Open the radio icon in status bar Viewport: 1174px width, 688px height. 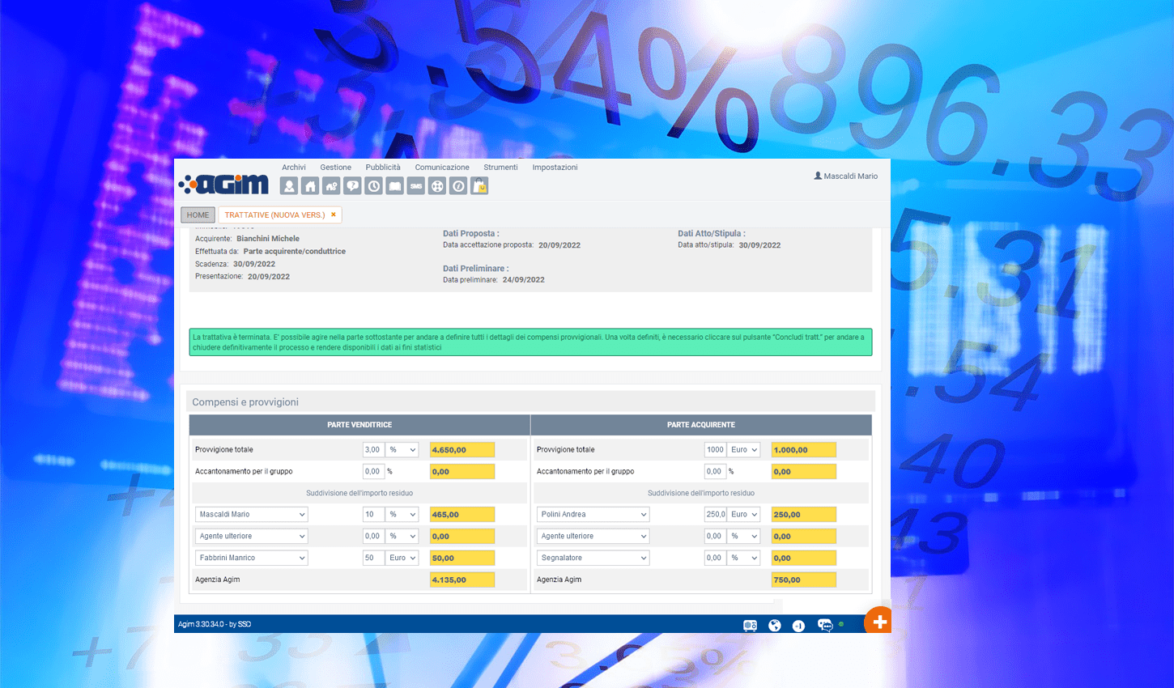[x=750, y=625]
